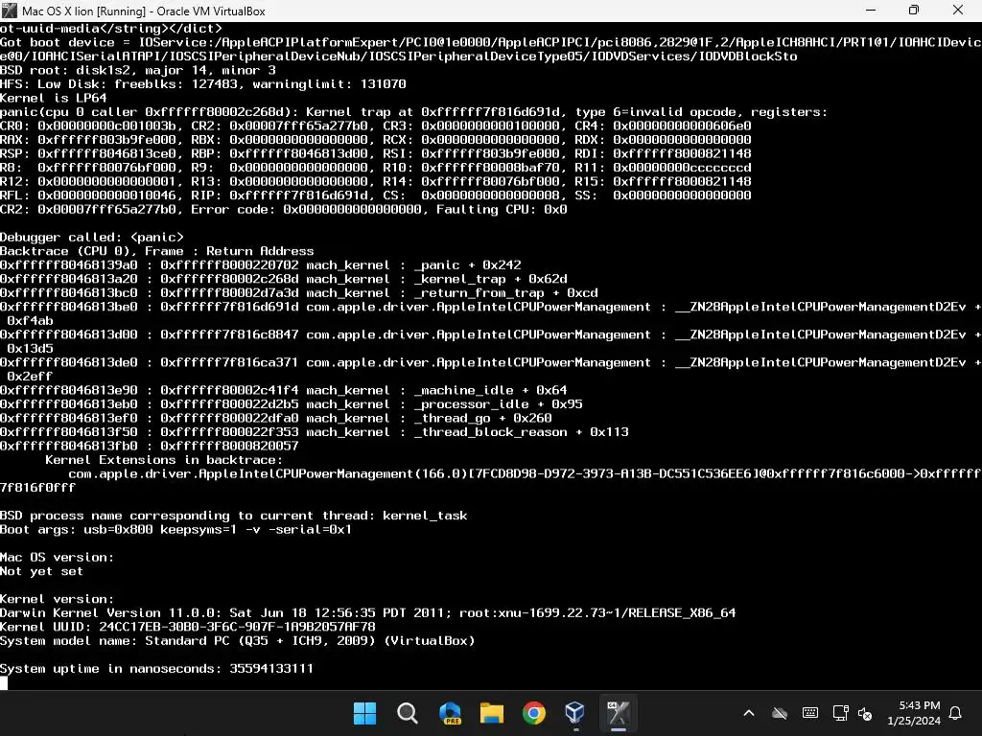Click 'Boot args: usb=0x800 keepsyms=1' line

(176, 529)
